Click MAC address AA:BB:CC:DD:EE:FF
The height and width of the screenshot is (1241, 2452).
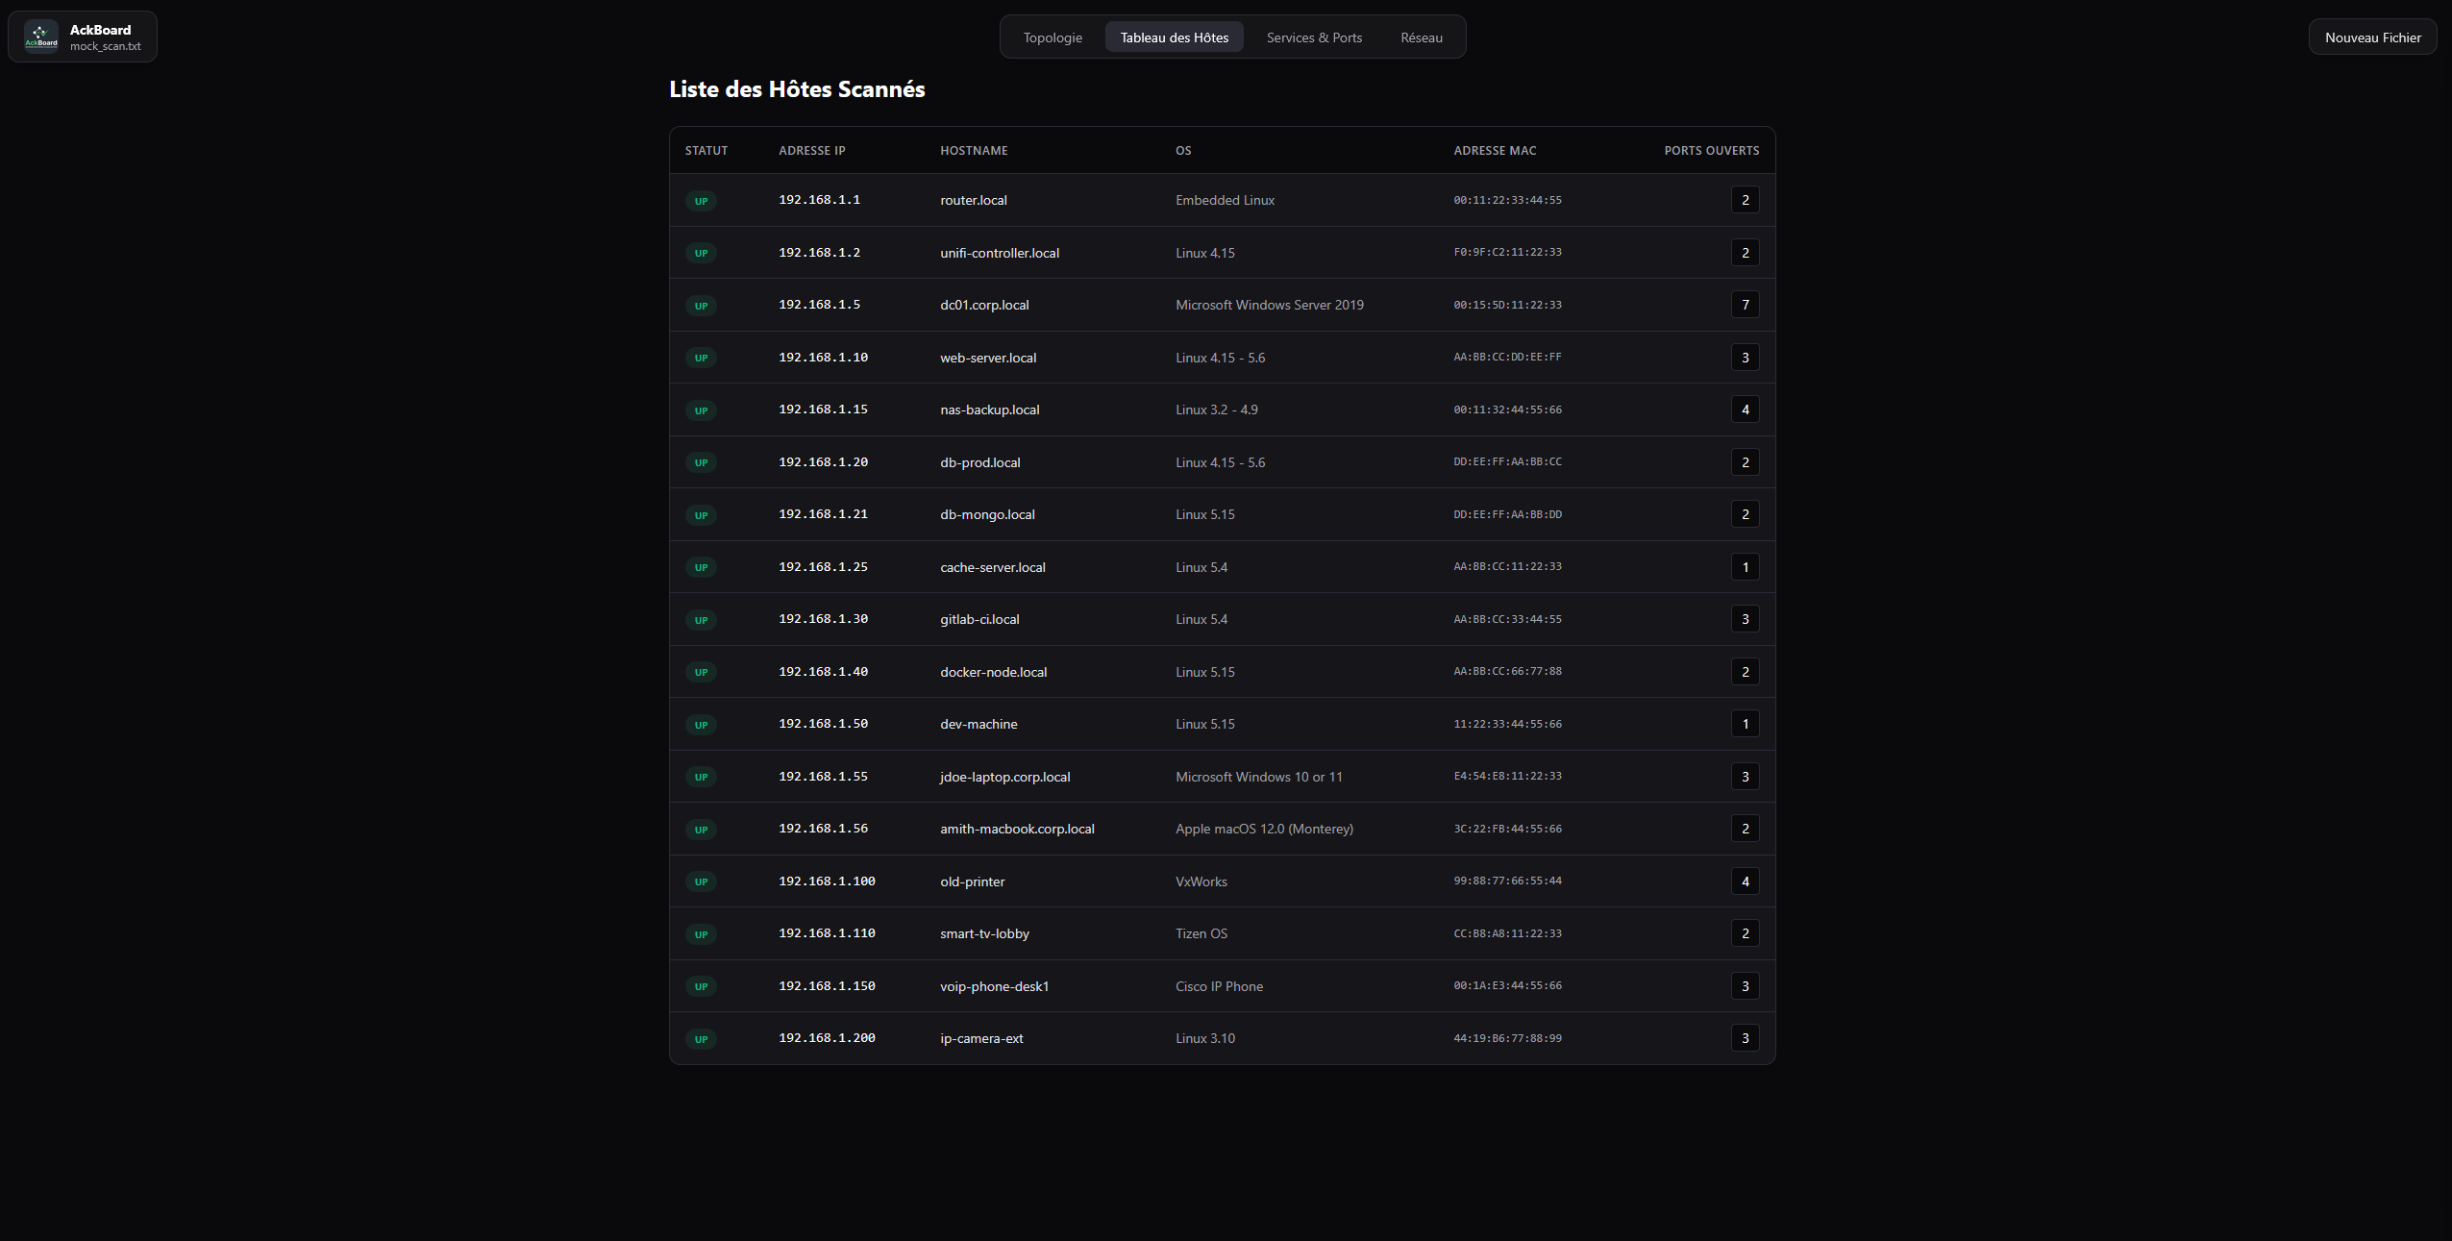(1507, 358)
